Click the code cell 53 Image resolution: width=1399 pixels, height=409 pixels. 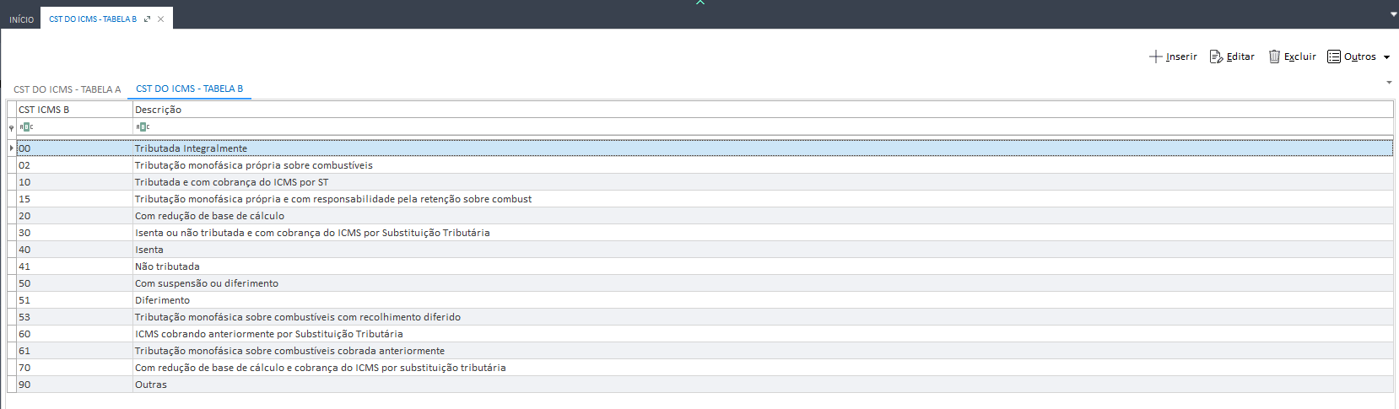pyautogui.click(x=74, y=317)
